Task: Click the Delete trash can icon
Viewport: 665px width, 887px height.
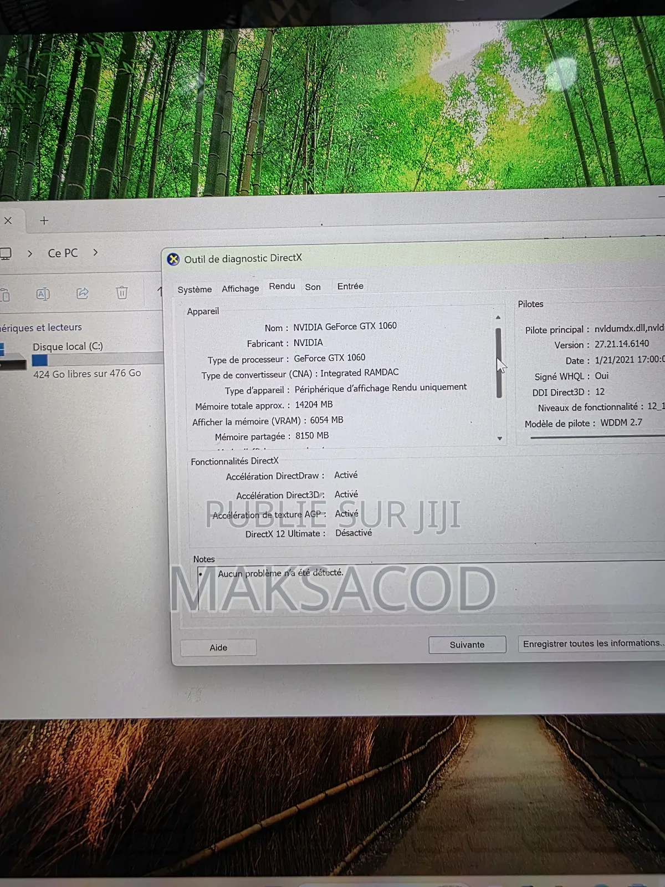Action: click(x=122, y=293)
